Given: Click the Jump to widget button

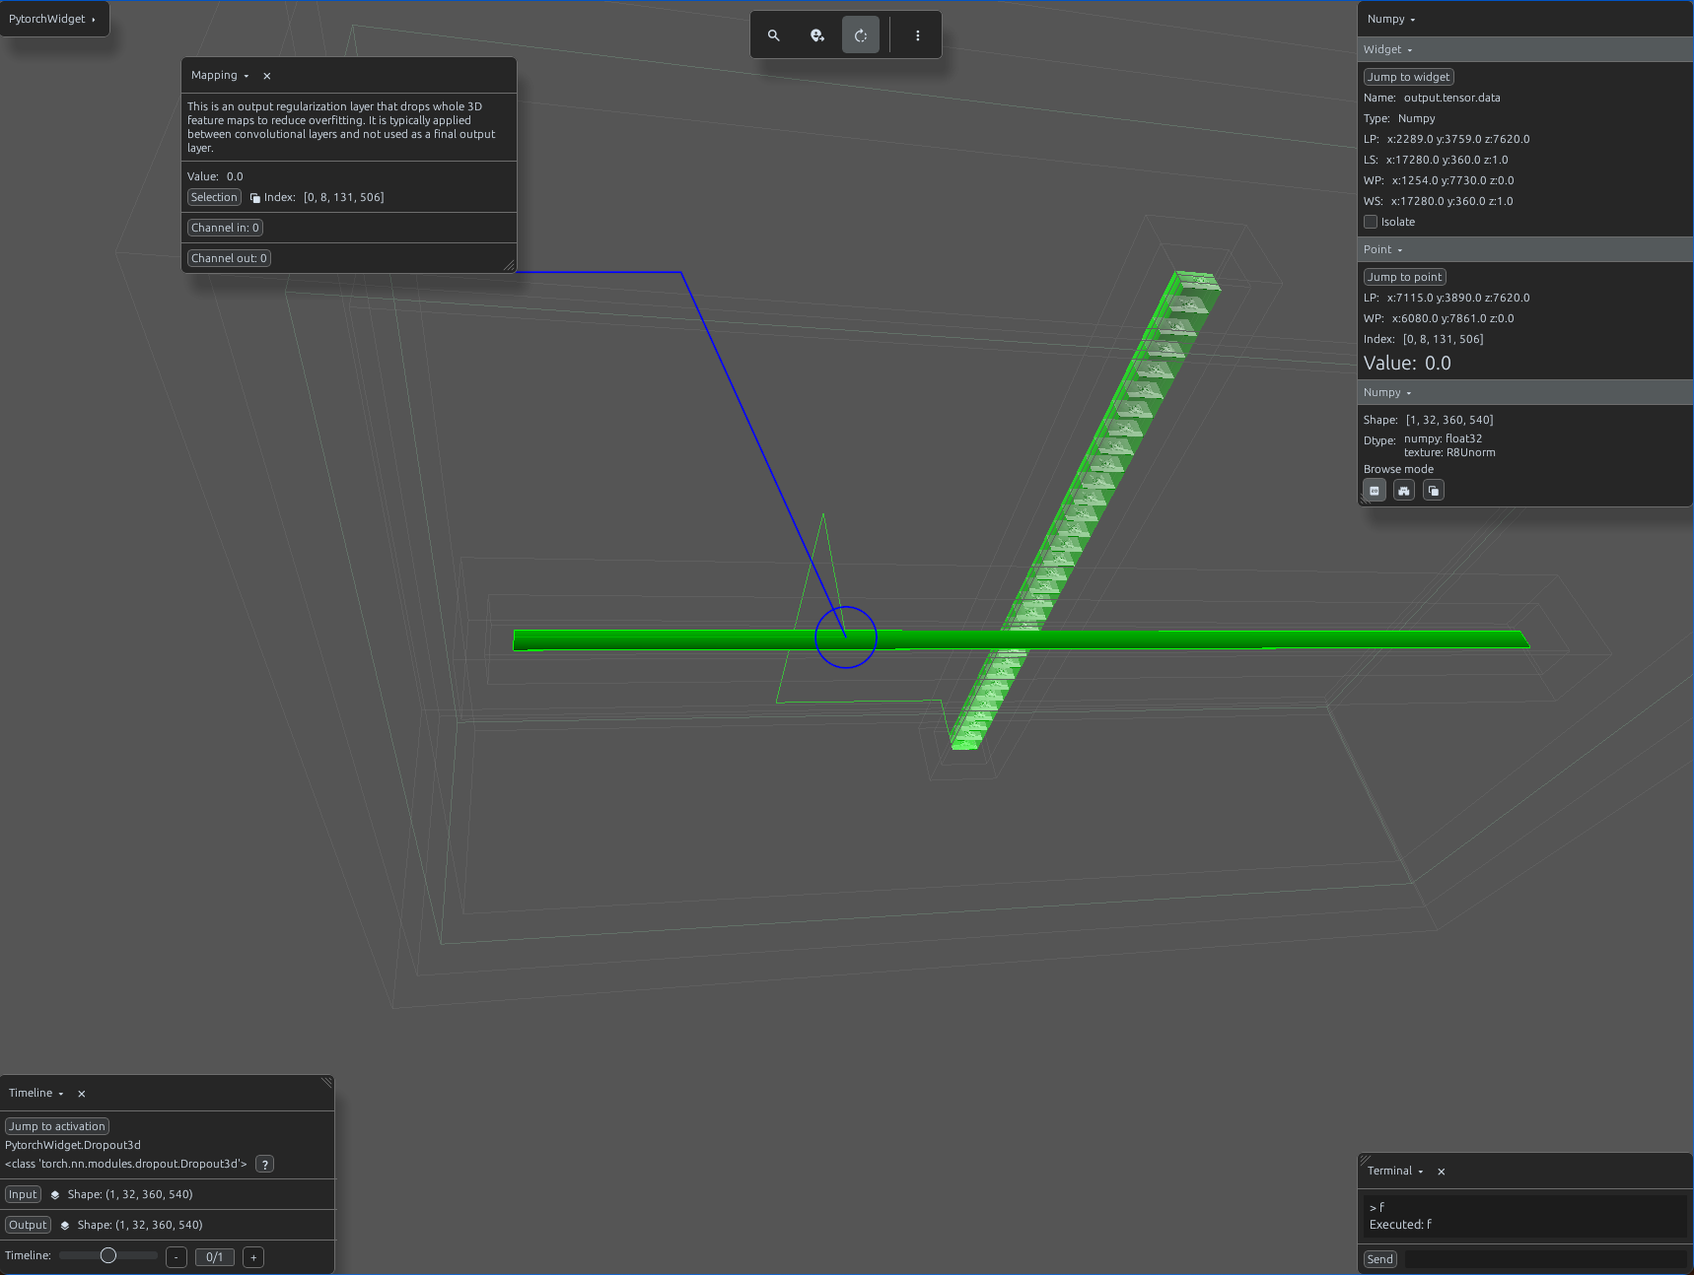Looking at the screenshot, I should (x=1408, y=77).
